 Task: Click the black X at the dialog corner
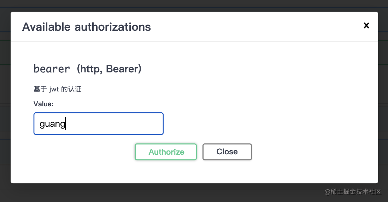click(x=366, y=25)
